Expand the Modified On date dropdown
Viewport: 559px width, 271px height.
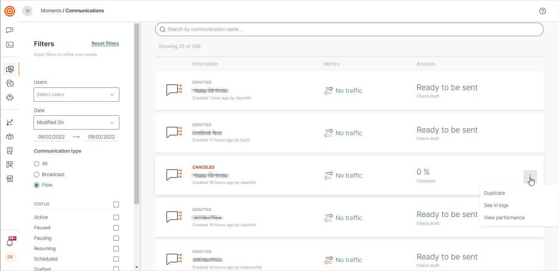point(76,122)
